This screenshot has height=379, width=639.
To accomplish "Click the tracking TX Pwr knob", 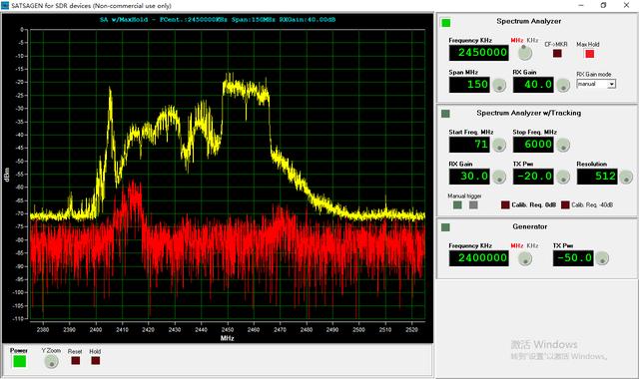I will coord(563,177).
